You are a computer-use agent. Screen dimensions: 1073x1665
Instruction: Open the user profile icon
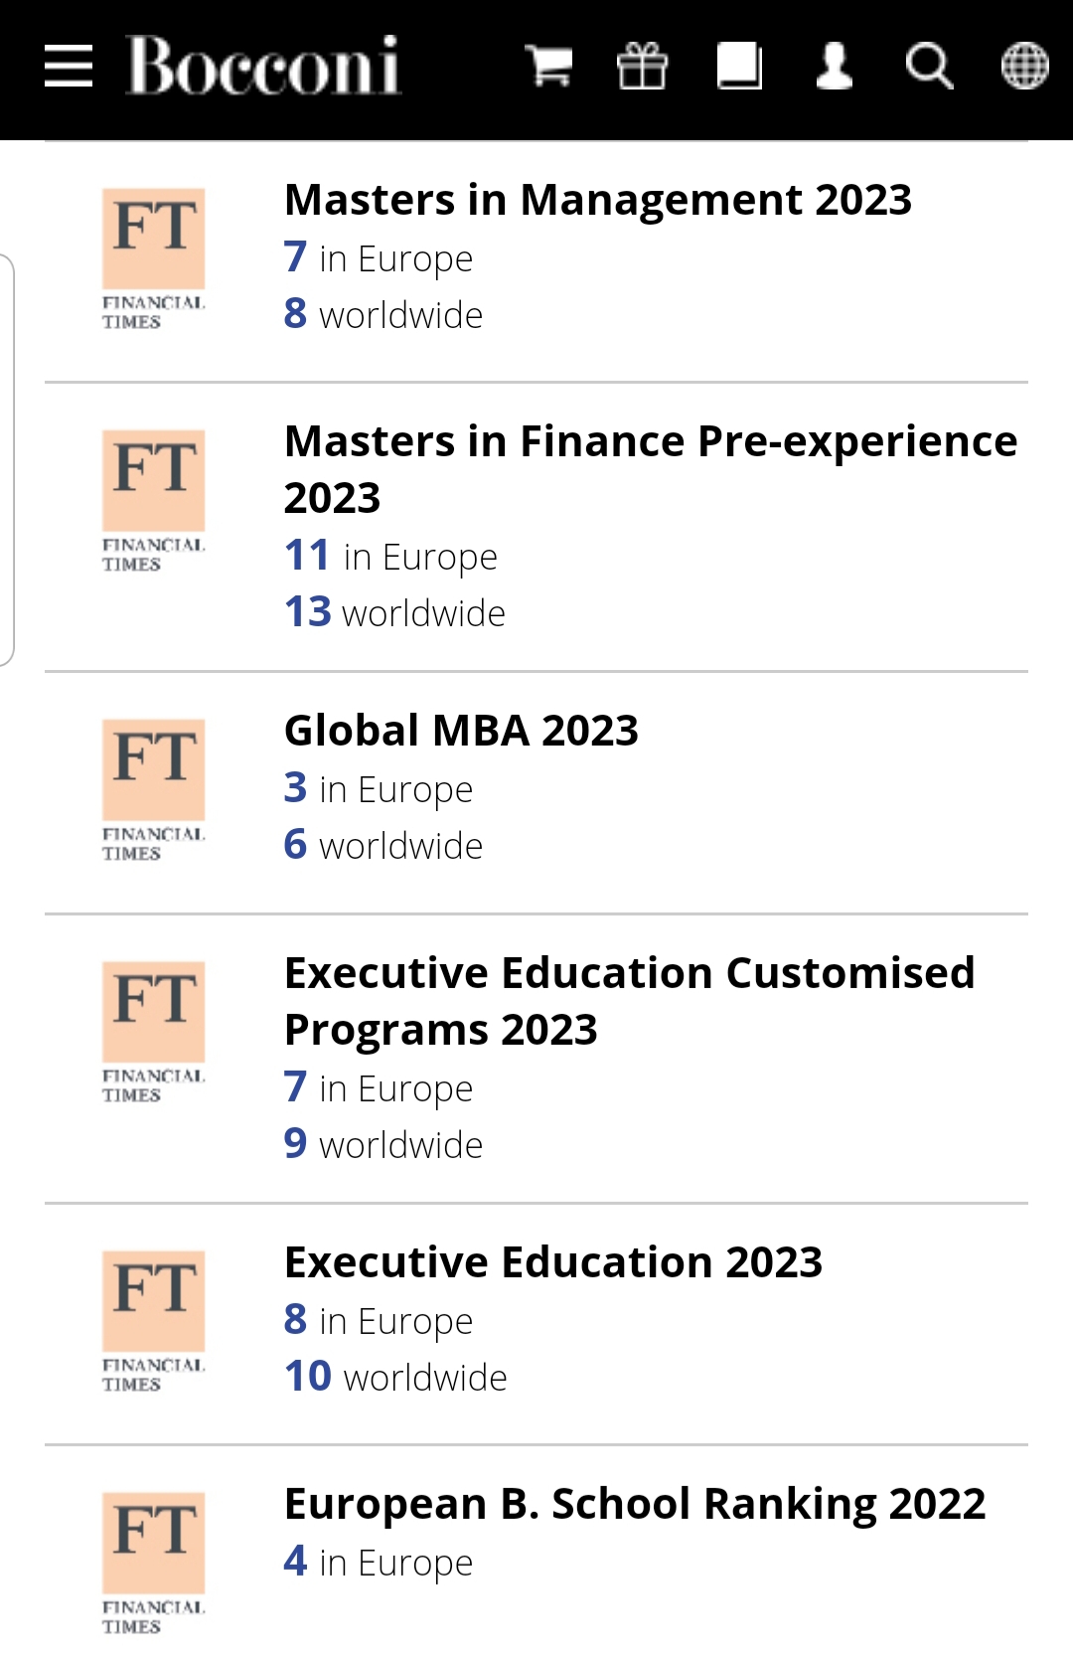click(x=834, y=67)
